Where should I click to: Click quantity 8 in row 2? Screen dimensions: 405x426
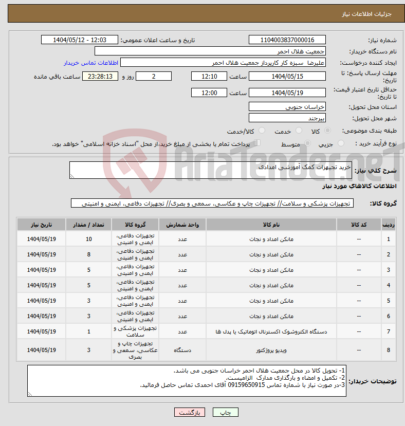tap(88, 254)
